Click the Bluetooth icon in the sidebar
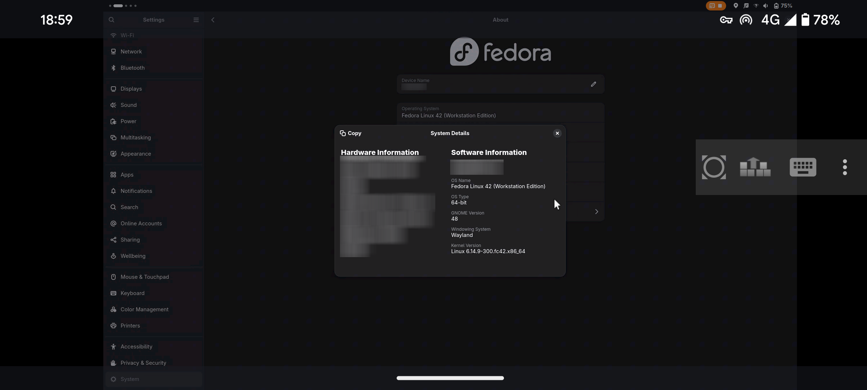 coord(113,68)
